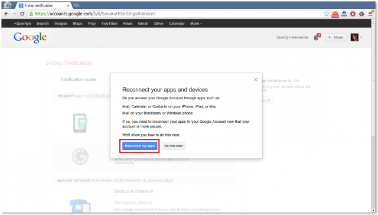Click the Google logo
This screenshot has width=378, height=215.
coord(30,38)
